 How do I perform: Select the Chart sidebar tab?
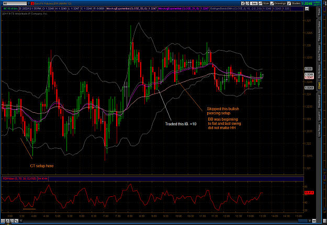[x=319, y=86]
